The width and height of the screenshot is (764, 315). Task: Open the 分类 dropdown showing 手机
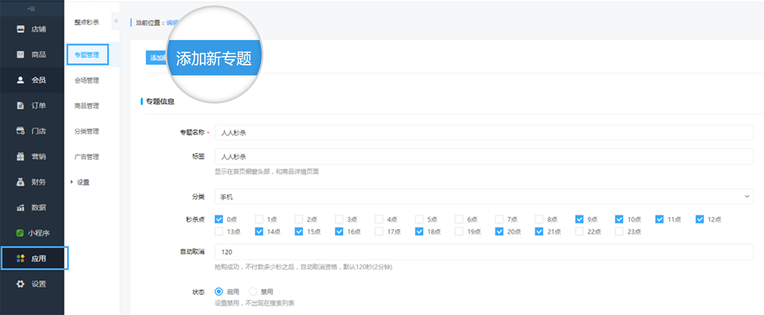click(484, 196)
